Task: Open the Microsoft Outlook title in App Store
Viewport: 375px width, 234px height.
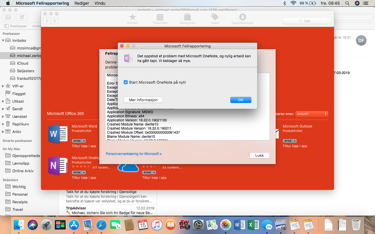Action: point(297,126)
